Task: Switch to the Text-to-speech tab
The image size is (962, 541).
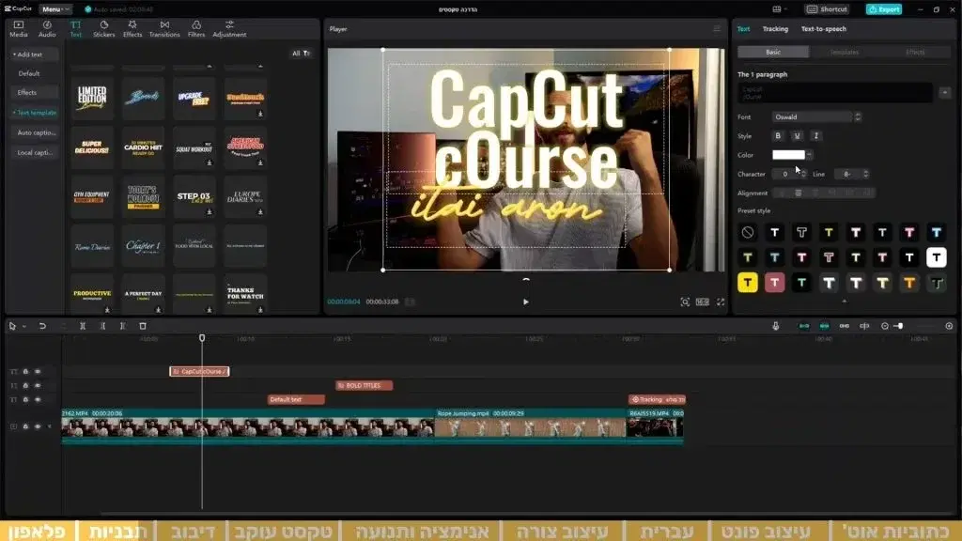Action: (x=823, y=29)
